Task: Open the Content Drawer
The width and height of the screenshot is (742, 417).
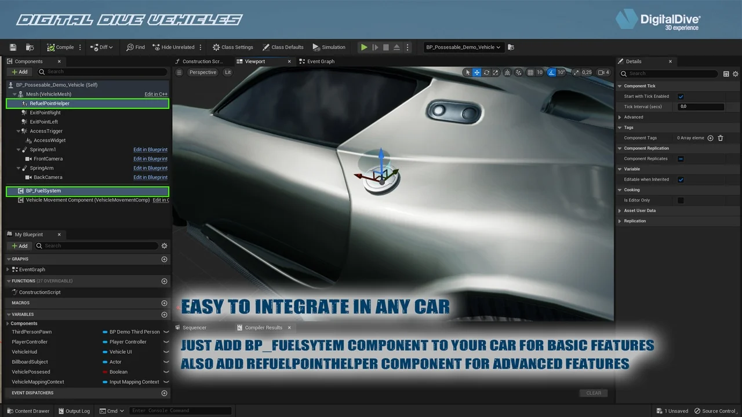Action: click(28, 411)
